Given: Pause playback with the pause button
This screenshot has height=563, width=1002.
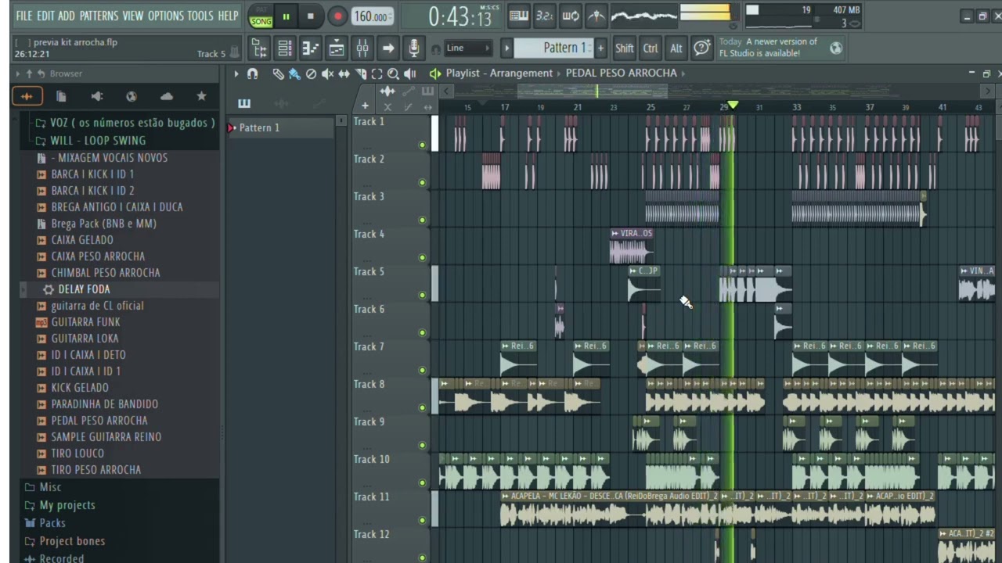Looking at the screenshot, I should 286,16.
